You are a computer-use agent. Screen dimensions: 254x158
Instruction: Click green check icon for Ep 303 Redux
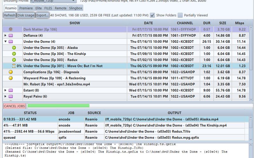(x=14, y=60)
